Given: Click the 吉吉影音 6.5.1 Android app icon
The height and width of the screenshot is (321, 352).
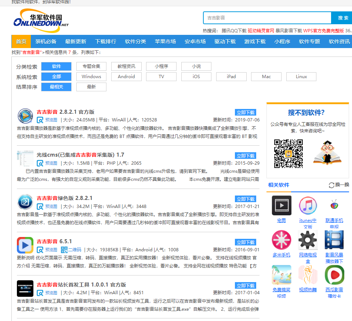Looking at the screenshot, I should (x=25, y=245).
